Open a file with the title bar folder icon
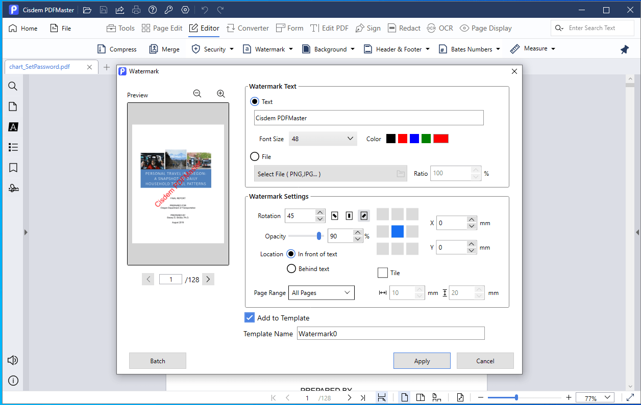Image resolution: width=641 pixels, height=405 pixels. (x=87, y=10)
